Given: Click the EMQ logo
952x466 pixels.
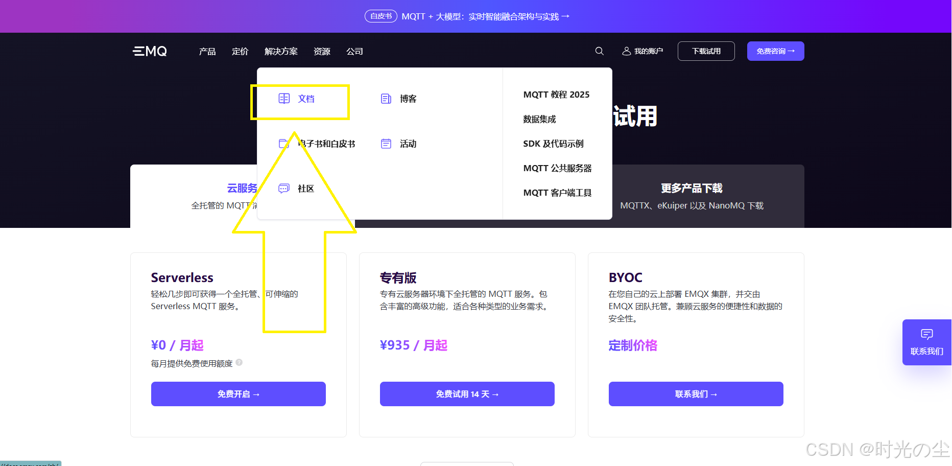Looking at the screenshot, I should pos(150,51).
